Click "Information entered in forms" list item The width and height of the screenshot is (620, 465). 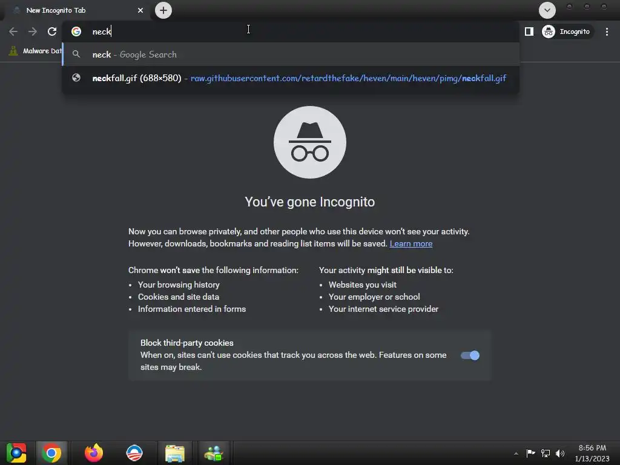pyautogui.click(x=192, y=309)
